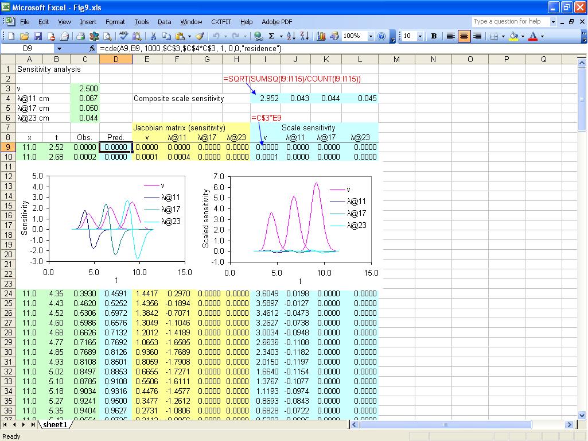Open the CXTFIT menu

click(x=221, y=22)
